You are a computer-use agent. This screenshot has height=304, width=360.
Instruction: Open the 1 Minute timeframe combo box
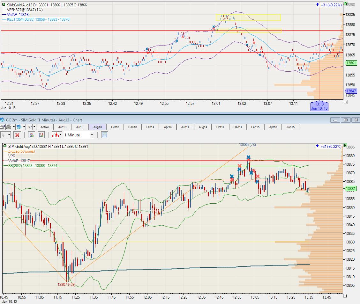[79, 135]
